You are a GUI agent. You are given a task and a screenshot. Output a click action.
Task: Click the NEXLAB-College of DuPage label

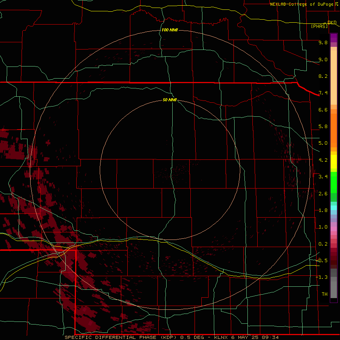coord(302,4)
